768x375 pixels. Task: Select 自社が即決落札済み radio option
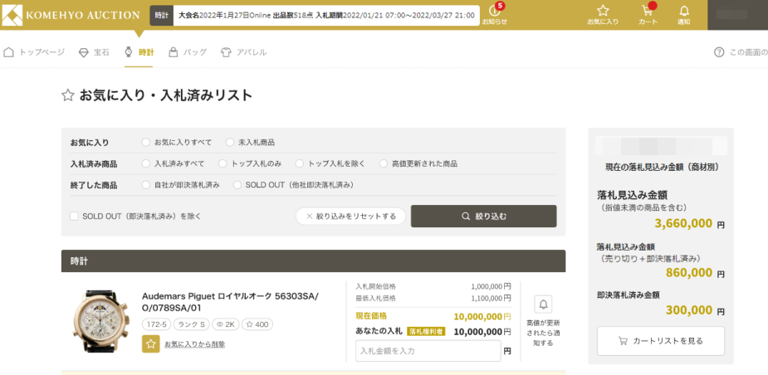145,185
